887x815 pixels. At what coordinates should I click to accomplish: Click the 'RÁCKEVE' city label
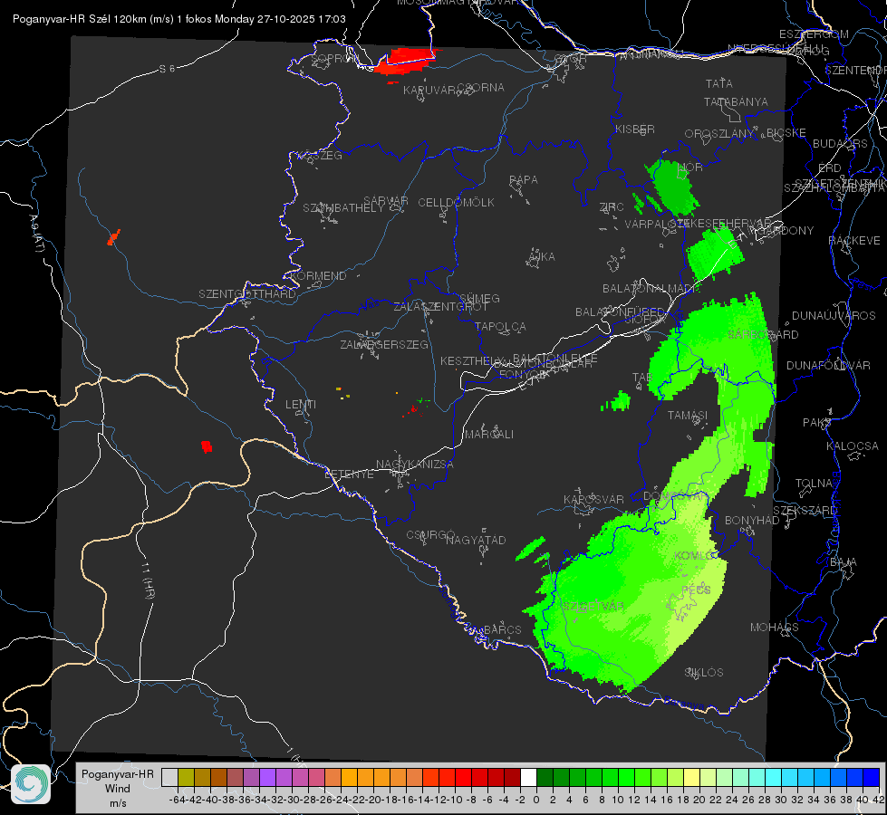(854, 240)
